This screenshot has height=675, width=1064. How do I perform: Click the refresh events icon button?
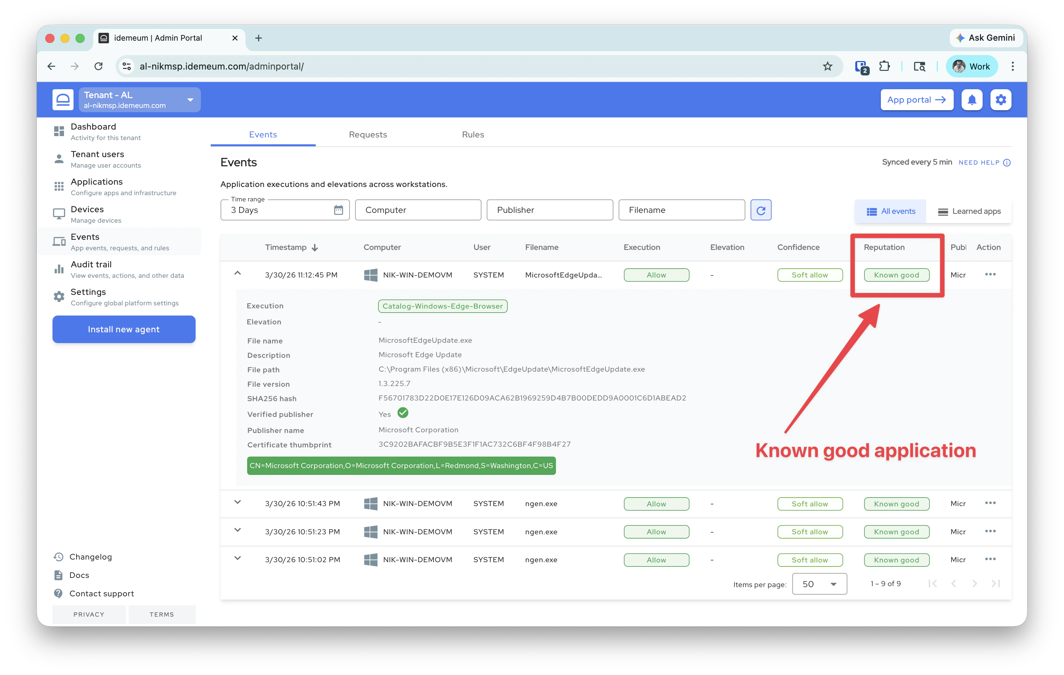(760, 210)
